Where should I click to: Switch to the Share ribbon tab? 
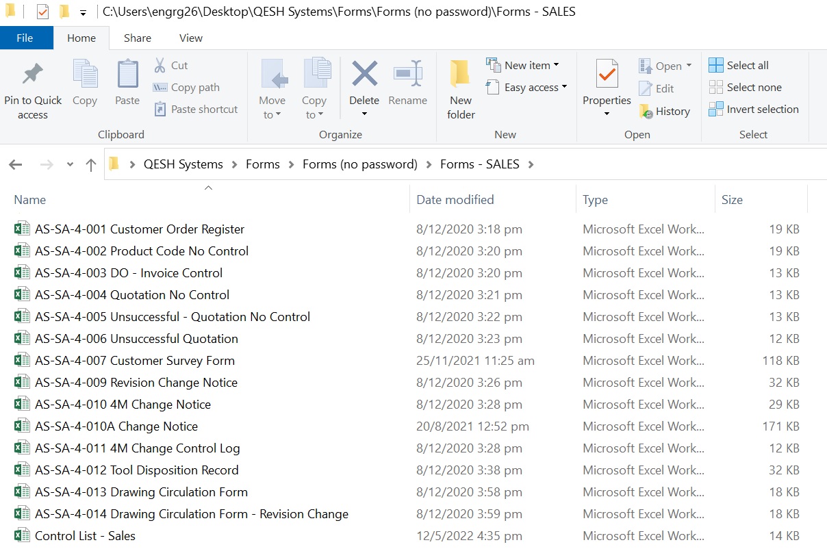pyautogui.click(x=138, y=38)
